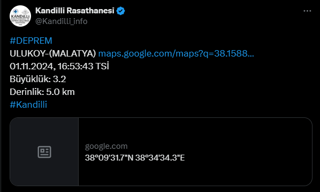Open the three-dot more options menu
320x192 pixels.
307,11
